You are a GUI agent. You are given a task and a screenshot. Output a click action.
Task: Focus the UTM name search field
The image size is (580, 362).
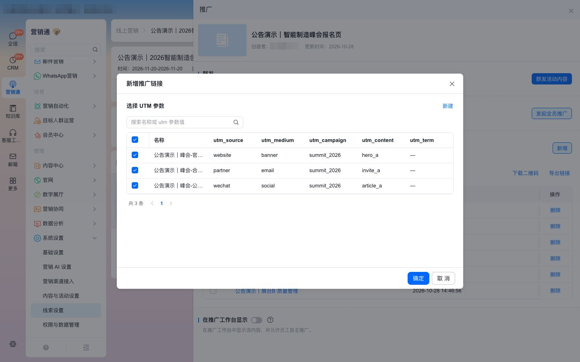click(x=185, y=122)
